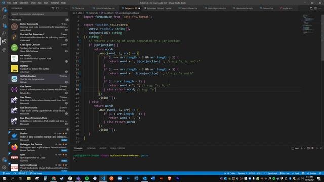Toggle Spell checker status bar item
This screenshot has height=182, width=324.
296,173
